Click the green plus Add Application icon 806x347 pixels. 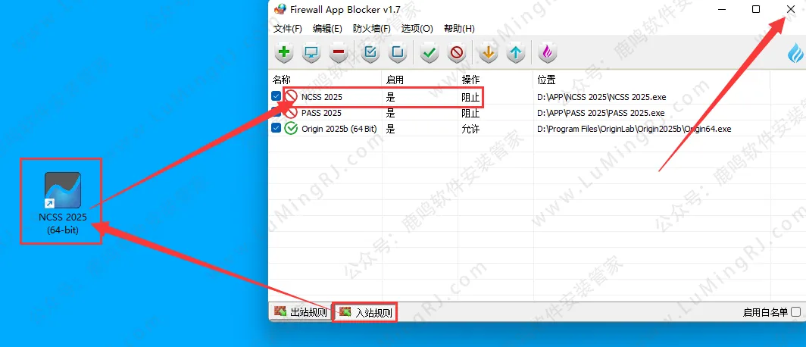[283, 52]
